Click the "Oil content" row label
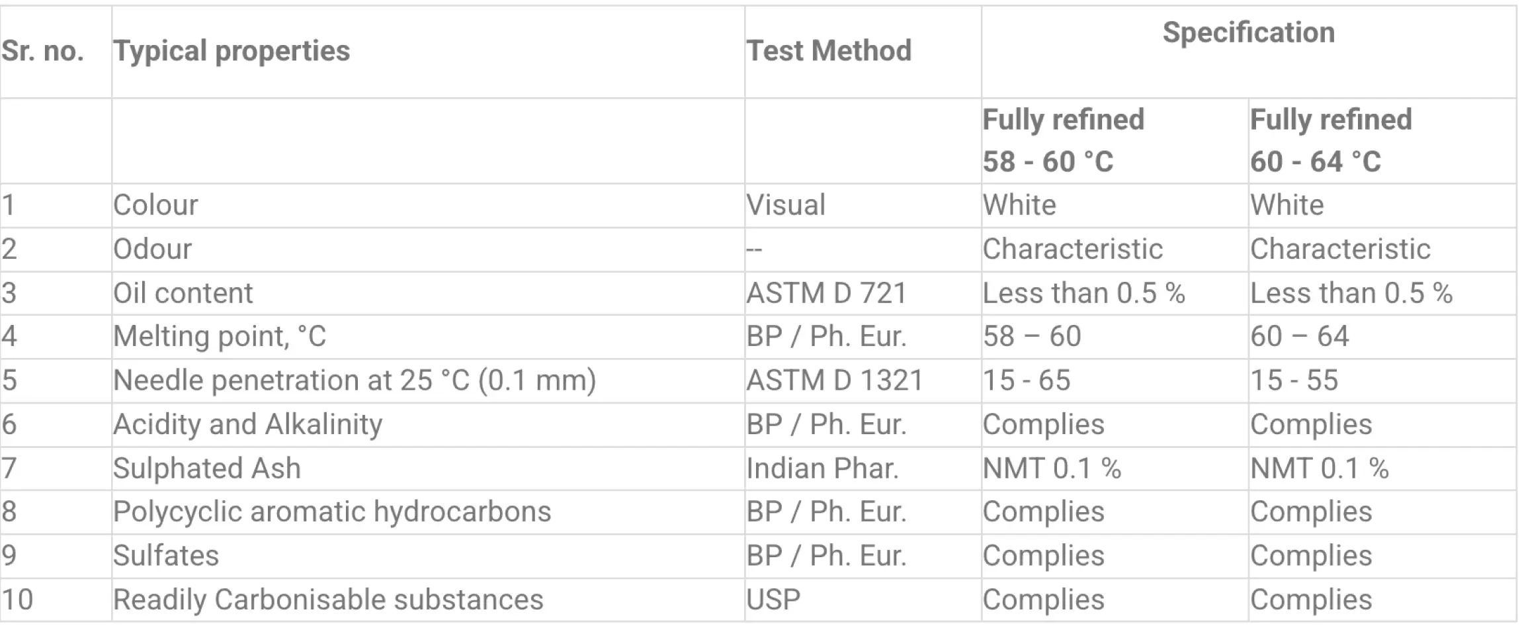Screen dimensions: 1520x626 [x=183, y=293]
